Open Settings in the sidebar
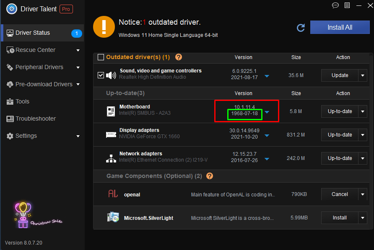 click(42, 136)
